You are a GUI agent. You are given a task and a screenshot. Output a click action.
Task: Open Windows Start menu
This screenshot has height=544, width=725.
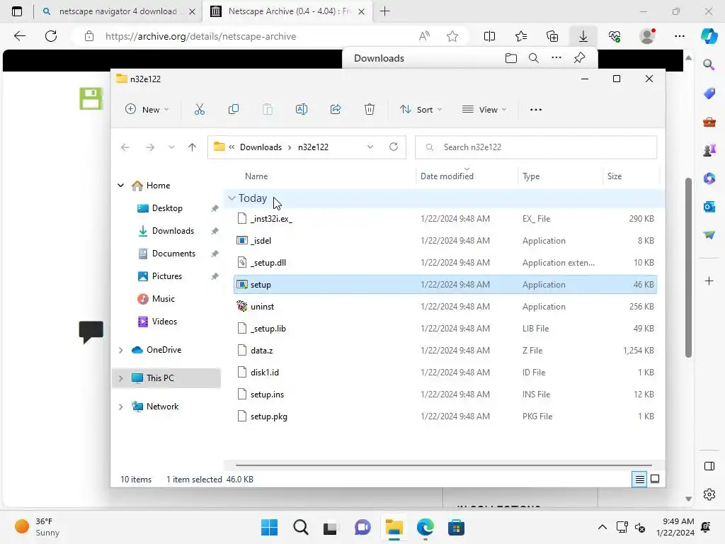pos(269,527)
